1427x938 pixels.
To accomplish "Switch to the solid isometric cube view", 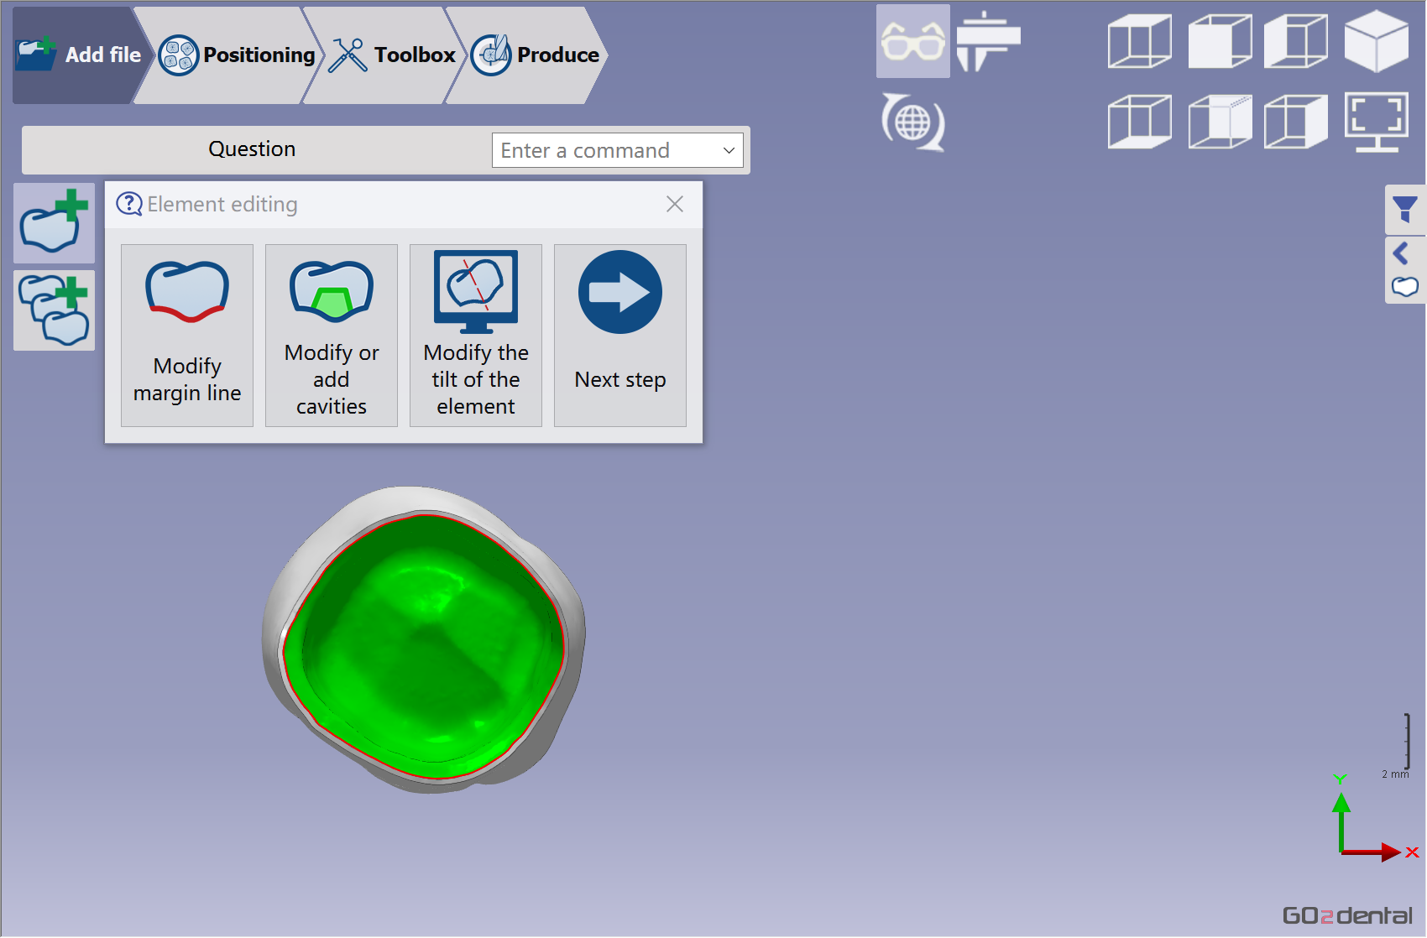I will pyautogui.click(x=1377, y=41).
